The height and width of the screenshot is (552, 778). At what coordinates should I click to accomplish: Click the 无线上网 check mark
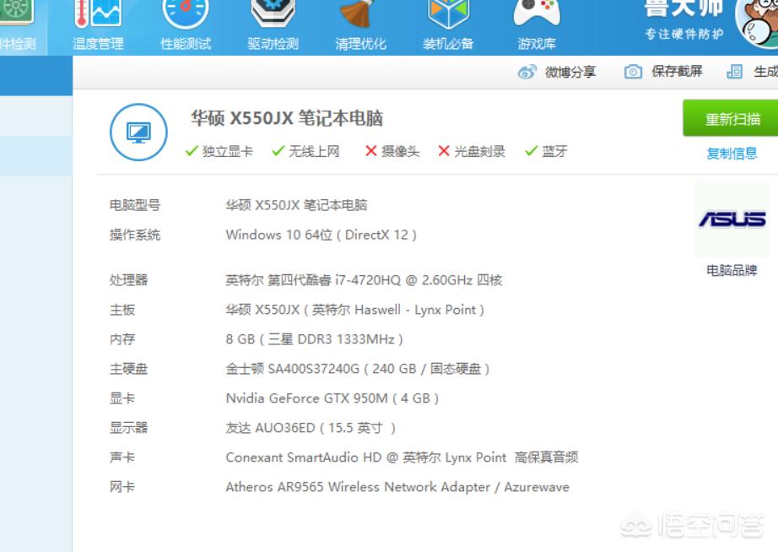click(278, 151)
